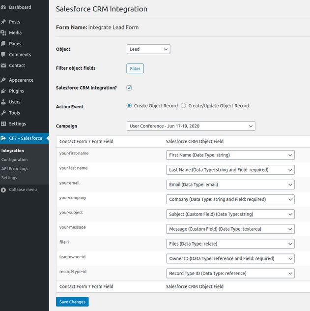Screen dimensions: 310x311
Task: Open the file-1 field mapping dropdown
Action: (230, 244)
